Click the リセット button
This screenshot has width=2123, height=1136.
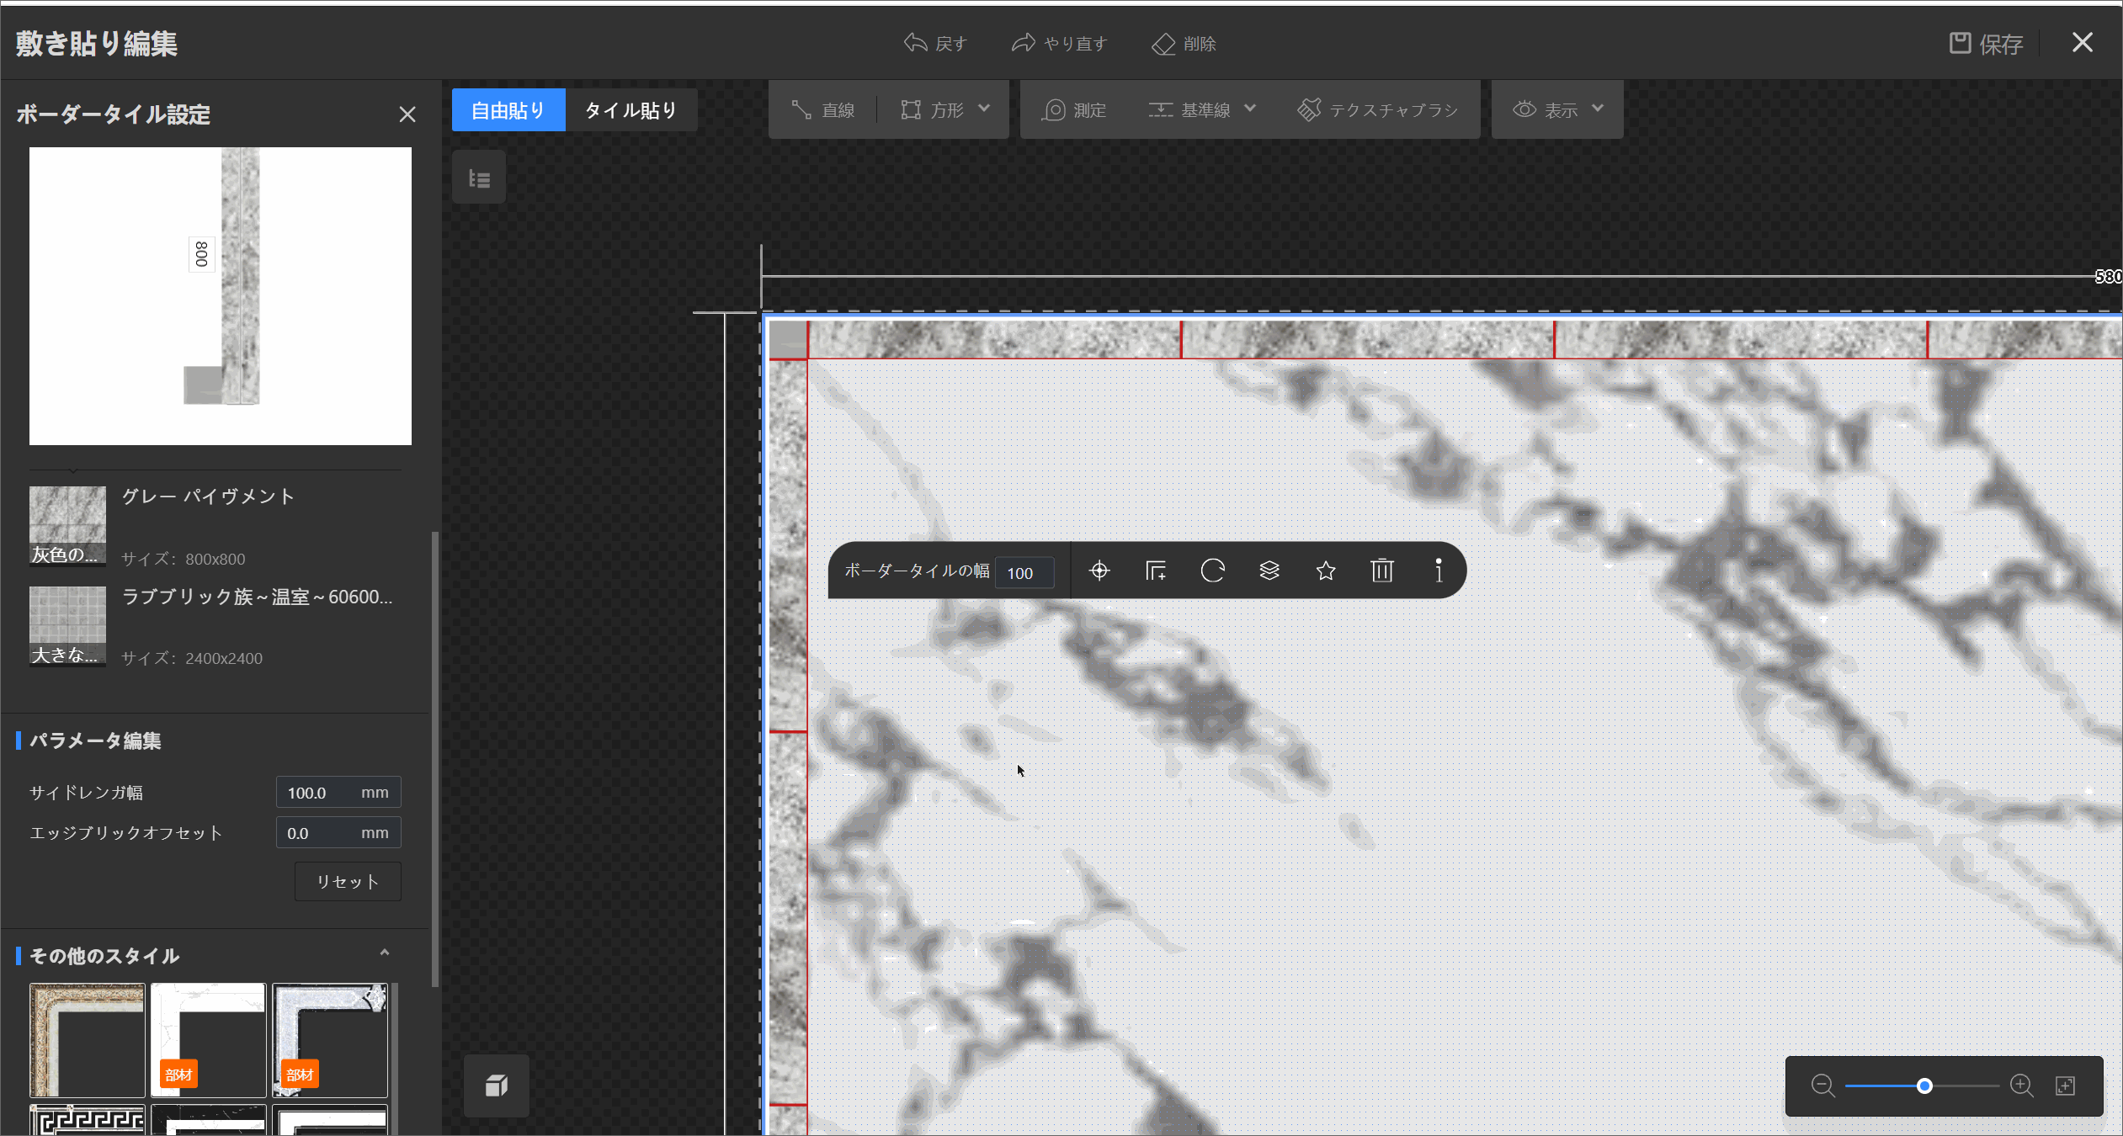coord(348,882)
